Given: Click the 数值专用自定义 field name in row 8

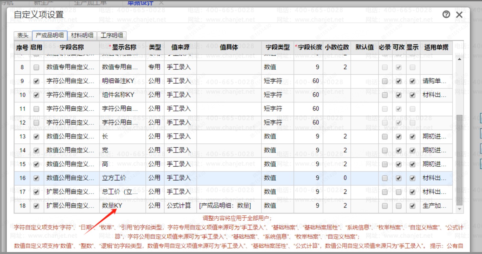Looking at the screenshot, I should coord(72,67).
